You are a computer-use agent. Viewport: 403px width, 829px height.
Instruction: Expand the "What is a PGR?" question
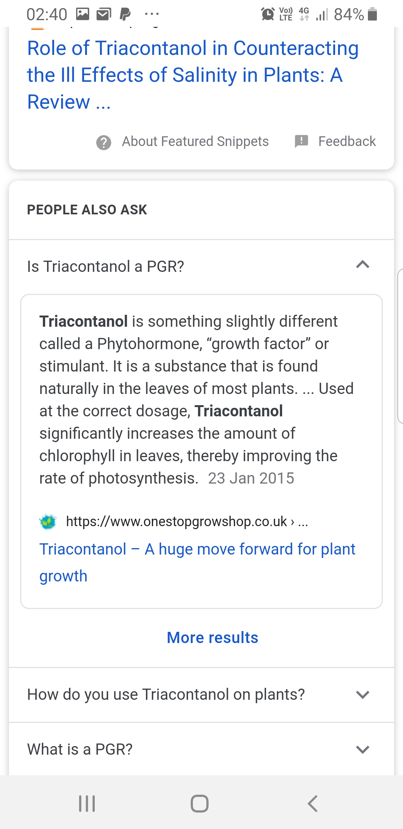click(x=362, y=749)
